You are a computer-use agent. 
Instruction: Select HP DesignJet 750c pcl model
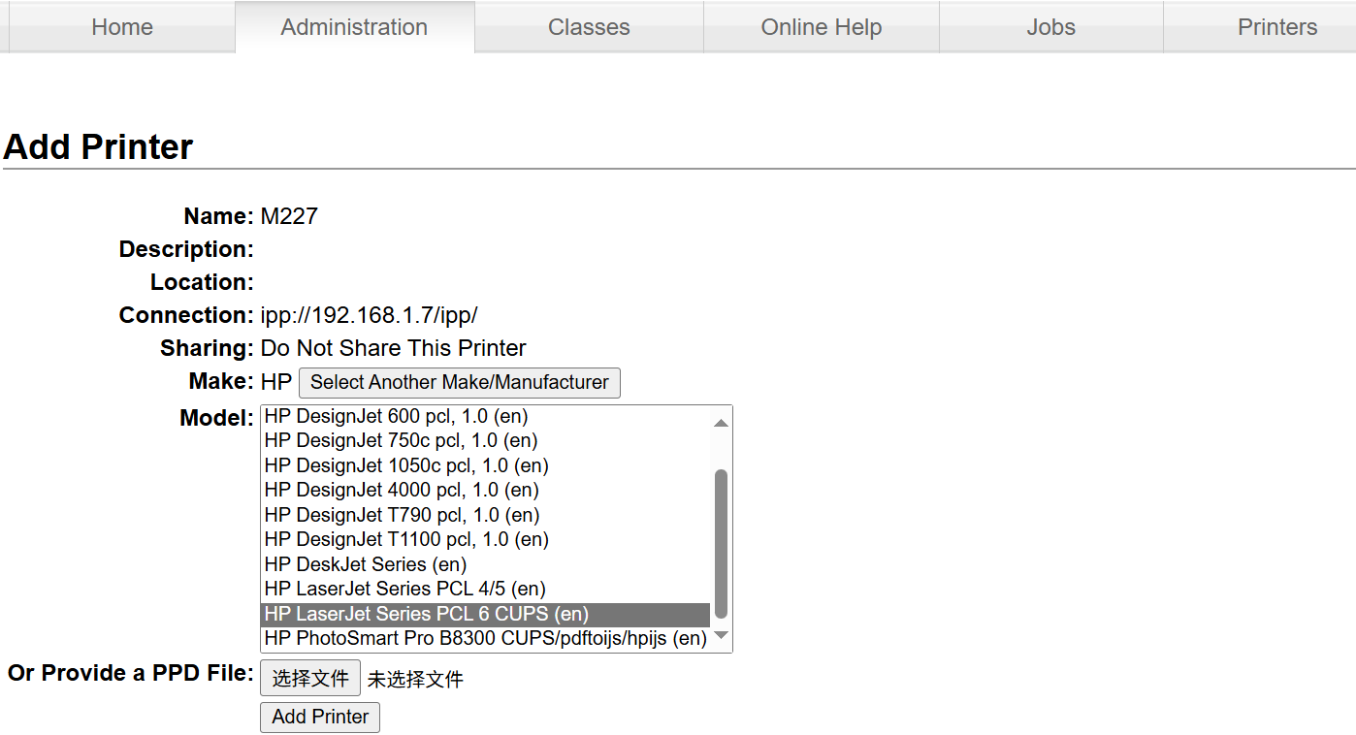tap(486, 440)
